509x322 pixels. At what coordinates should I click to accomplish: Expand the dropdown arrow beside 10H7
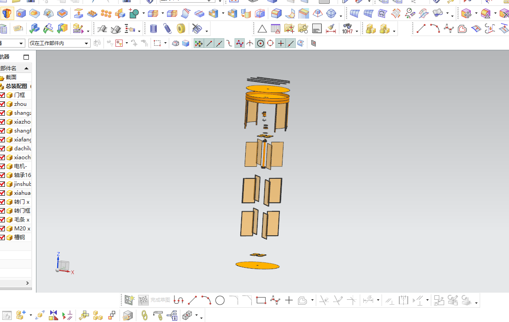[x=357, y=31]
